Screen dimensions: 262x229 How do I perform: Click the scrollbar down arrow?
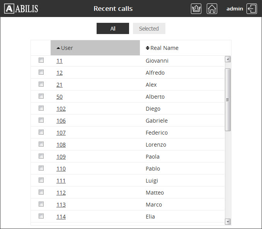(228, 222)
